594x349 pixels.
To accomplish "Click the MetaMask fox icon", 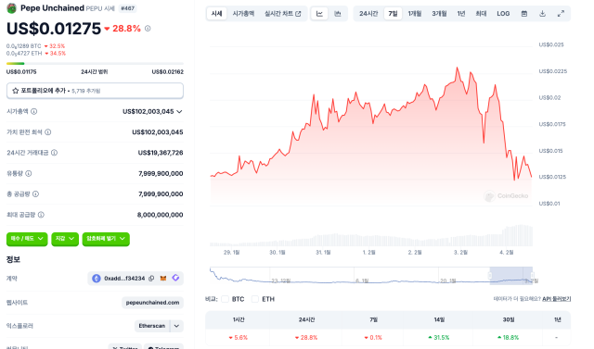I will [163, 279].
